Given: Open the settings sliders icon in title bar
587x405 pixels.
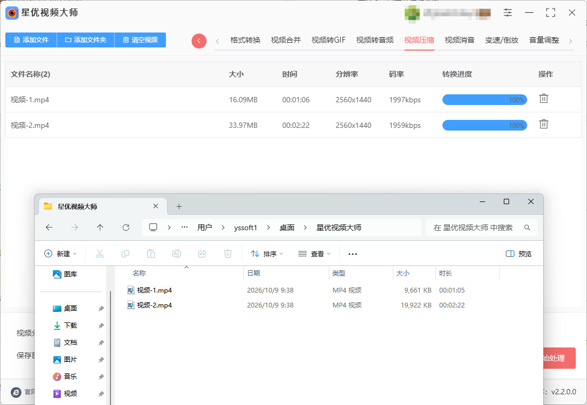Looking at the screenshot, I should tap(507, 13).
